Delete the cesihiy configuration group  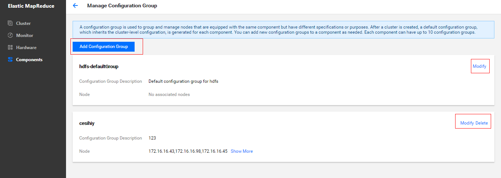pyautogui.click(x=482, y=123)
